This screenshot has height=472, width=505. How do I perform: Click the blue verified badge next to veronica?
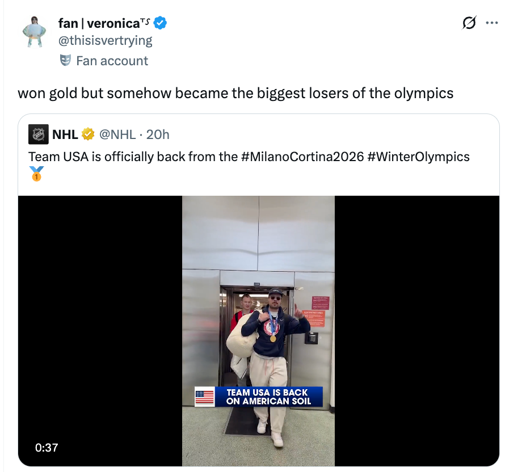click(x=158, y=23)
